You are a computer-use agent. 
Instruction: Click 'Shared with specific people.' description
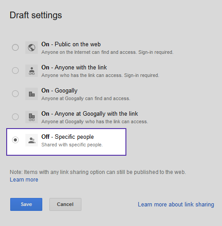click(72, 145)
